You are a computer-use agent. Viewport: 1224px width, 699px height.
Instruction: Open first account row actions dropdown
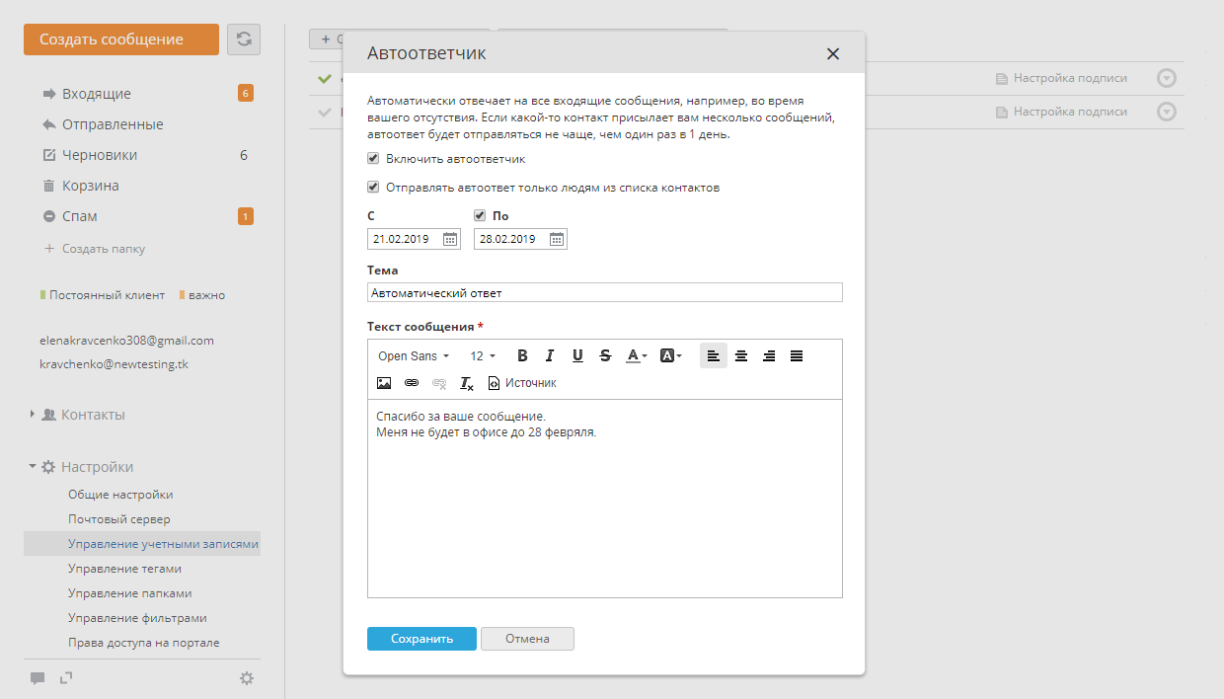pos(1167,78)
